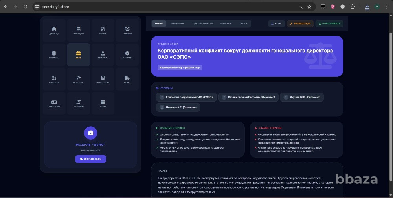Click the round briefcase icon above Модуль Дело
This screenshot has width=393, height=198.
coord(90,133)
